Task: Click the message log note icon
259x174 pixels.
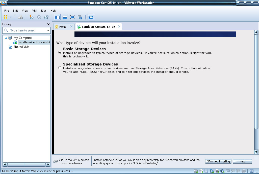Action: [x=252, y=171]
